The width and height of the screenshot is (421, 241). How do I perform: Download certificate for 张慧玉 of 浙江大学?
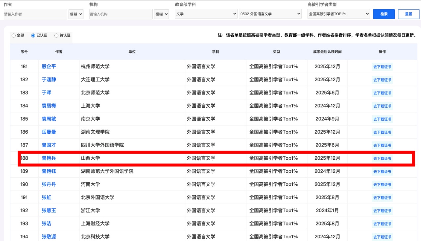(382, 211)
